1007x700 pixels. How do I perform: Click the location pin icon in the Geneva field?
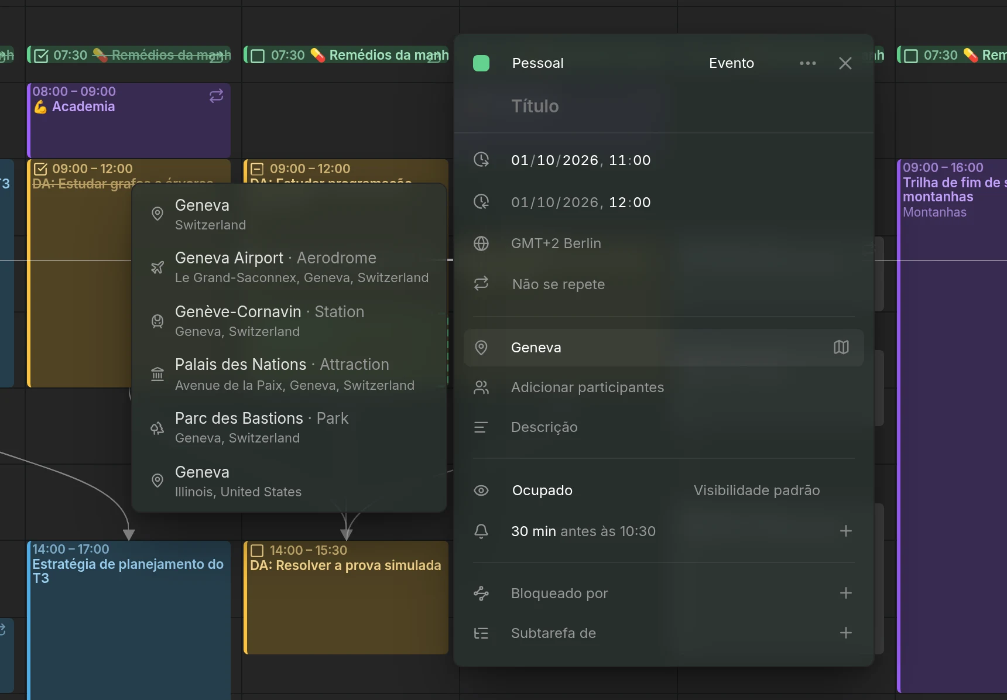[x=481, y=348]
